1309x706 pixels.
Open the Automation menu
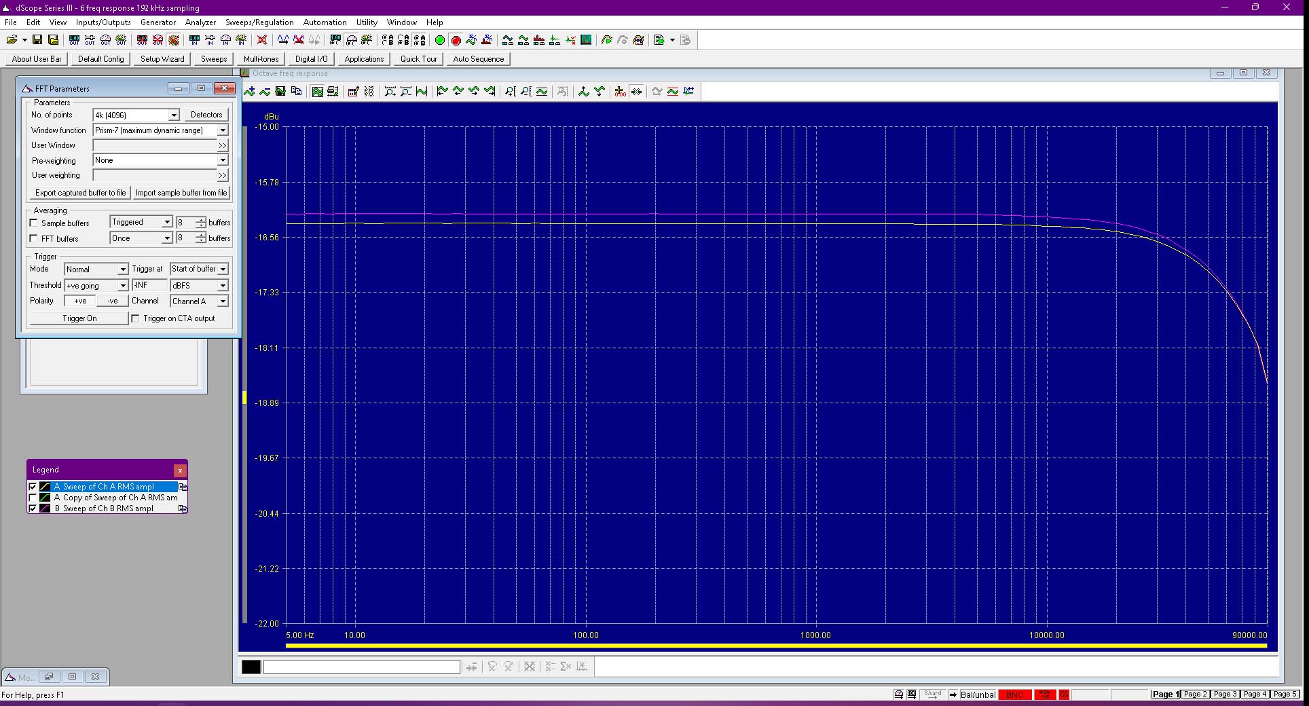coord(325,22)
